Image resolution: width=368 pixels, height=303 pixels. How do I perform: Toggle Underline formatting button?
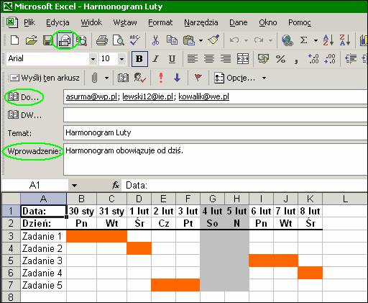172,59
